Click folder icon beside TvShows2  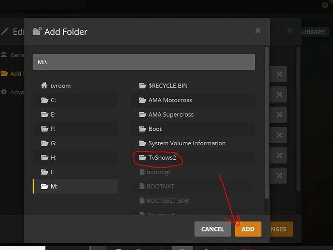(142, 158)
